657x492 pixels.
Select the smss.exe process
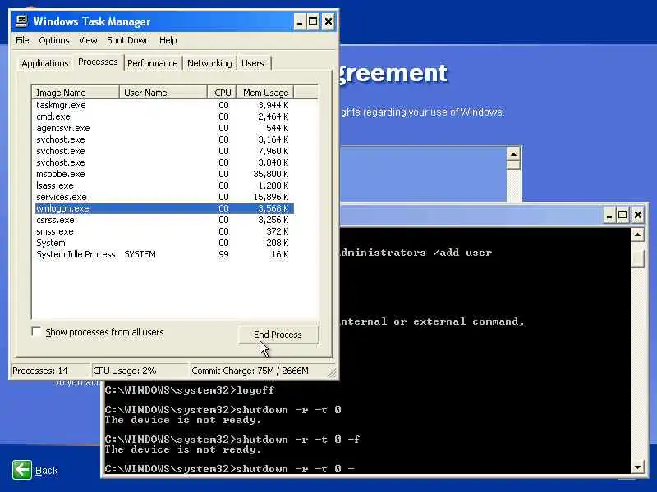[x=164, y=231]
